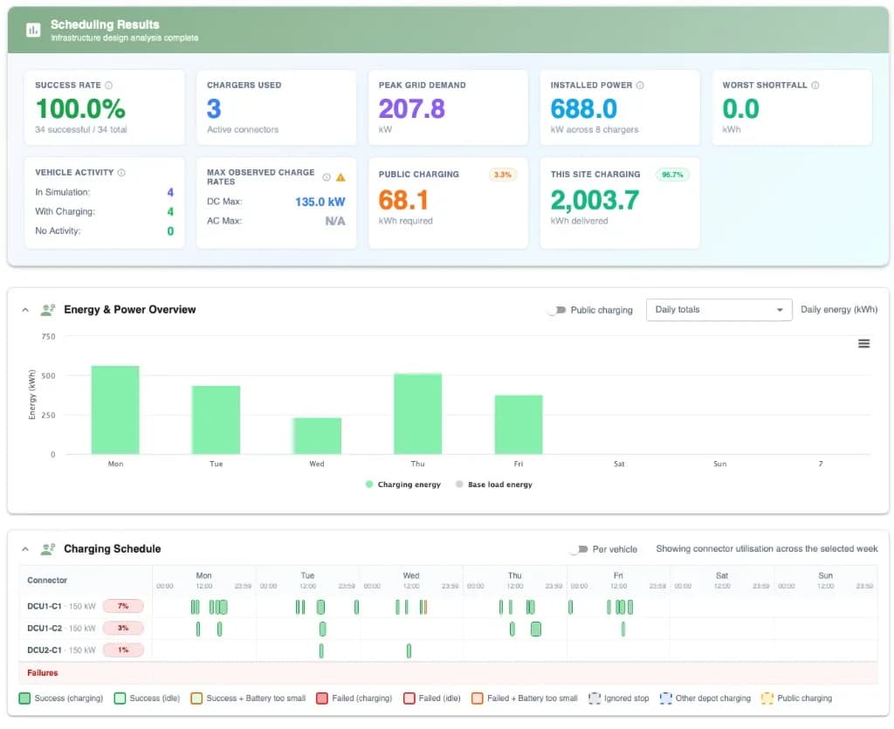Toggle Charging energy series in legend
Viewport: 894px width, 729px height.
tap(403, 485)
